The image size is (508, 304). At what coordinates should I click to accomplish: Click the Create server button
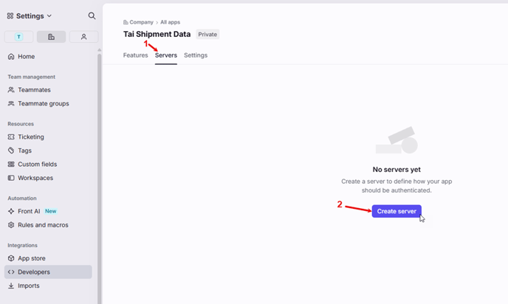(x=397, y=211)
